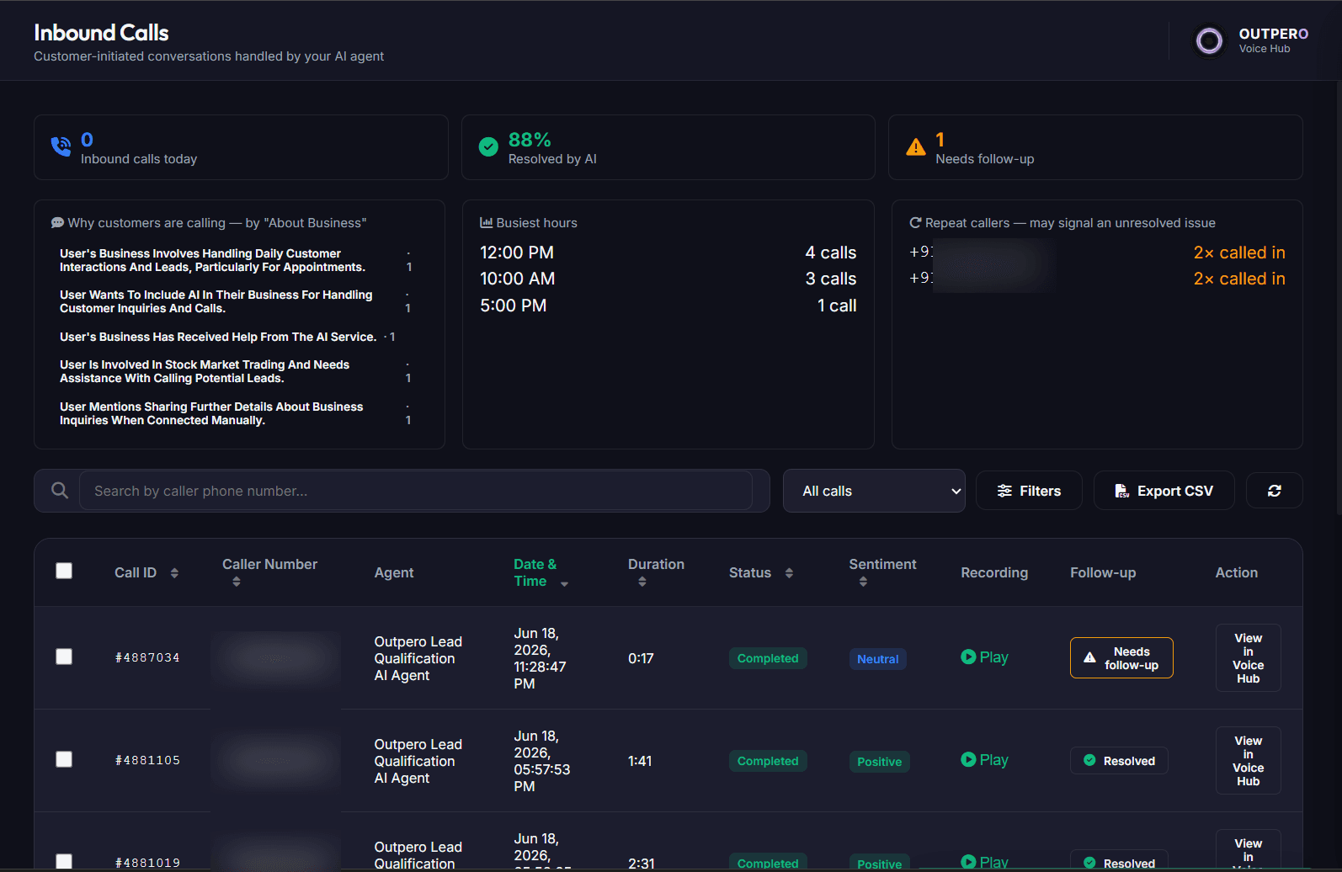This screenshot has height=872, width=1342.
Task: Sort the table by Status
Action: (789, 573)
